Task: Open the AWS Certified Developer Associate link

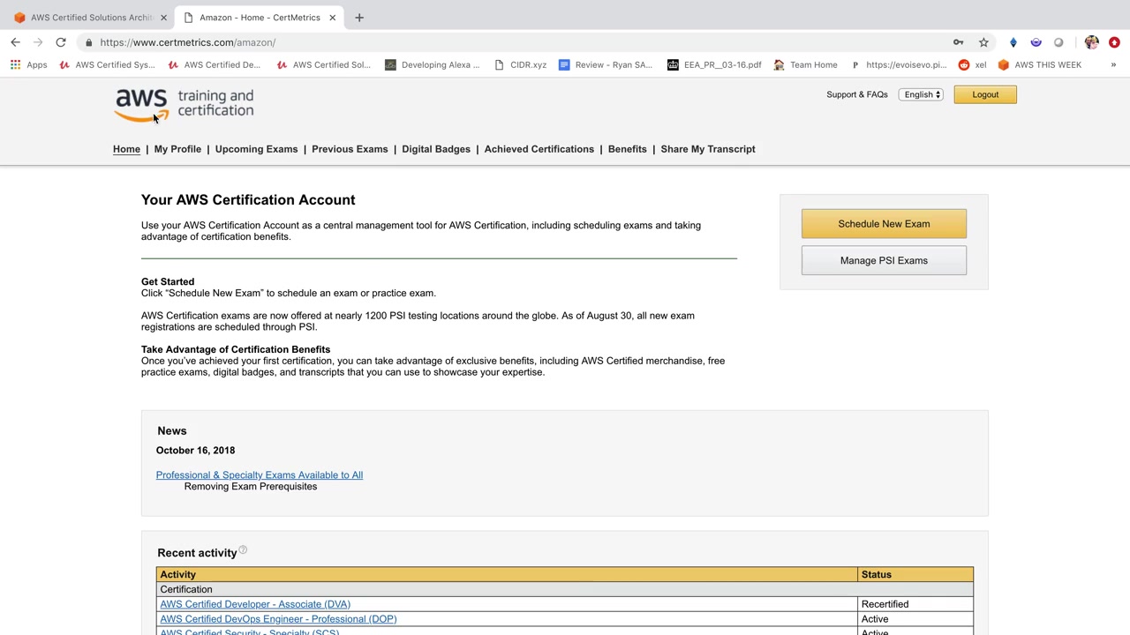Action: tap(255, 604)
